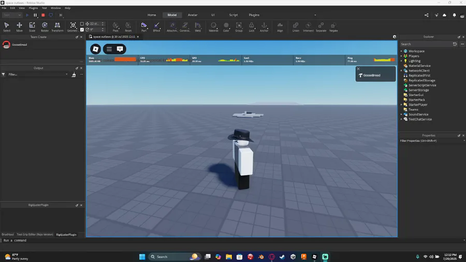This screenshot has height=262, width=466.
Task: Pause the running playtest
Action: 35,15
